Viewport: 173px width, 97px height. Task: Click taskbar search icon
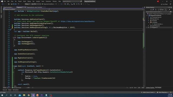point(6,95)
